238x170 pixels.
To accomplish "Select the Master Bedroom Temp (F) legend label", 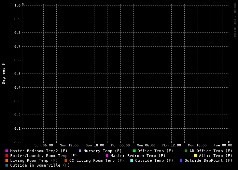I will pyautogui.click(x=138, y=156).
